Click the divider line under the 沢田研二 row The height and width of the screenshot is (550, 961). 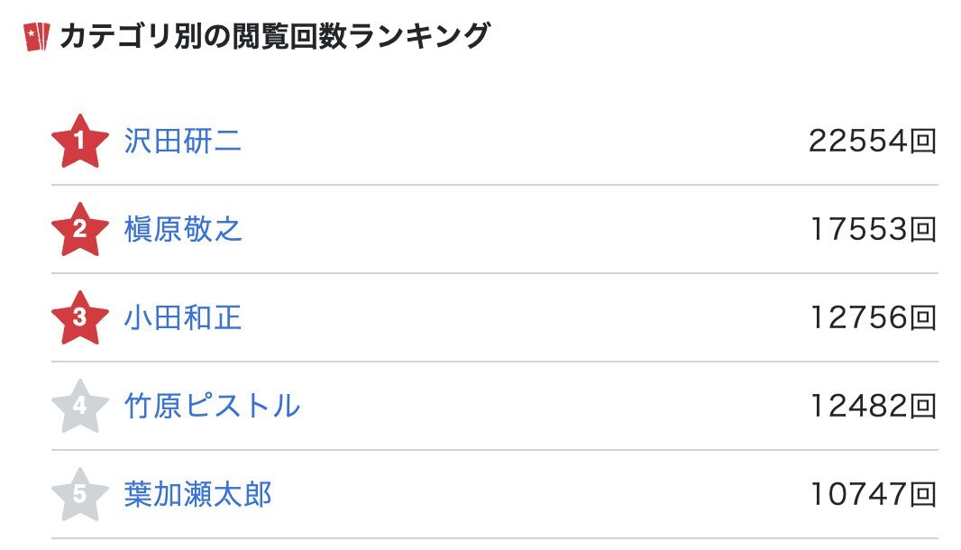(495, 185)
